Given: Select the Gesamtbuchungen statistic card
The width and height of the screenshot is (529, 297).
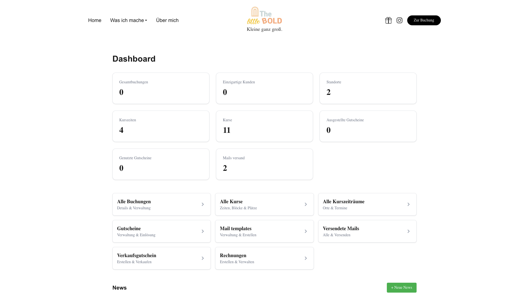Looking at the screenshot, I should (x=161, y=88).
